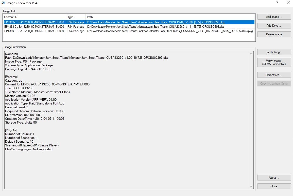Image resolution: width=293 pixels, height=196 pixels.
Task: Sort list by Content ID column header
Action: point(34,17)
